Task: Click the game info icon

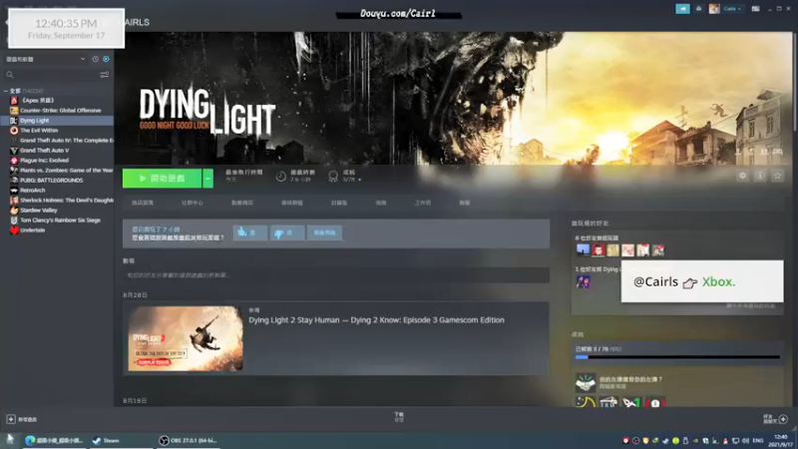Action: tap(760, 176)
